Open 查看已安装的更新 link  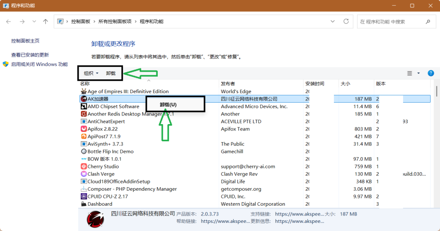30,55
